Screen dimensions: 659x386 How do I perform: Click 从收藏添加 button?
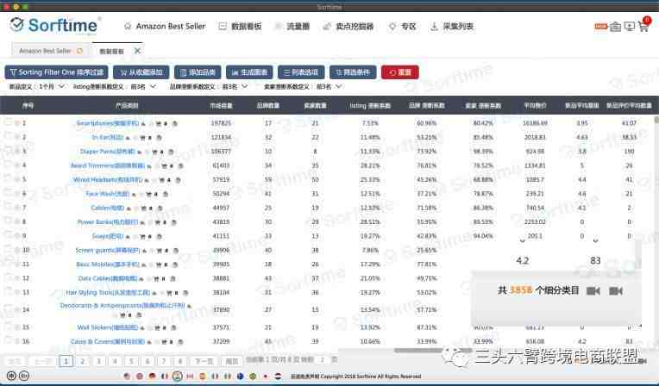pos(141,72)
